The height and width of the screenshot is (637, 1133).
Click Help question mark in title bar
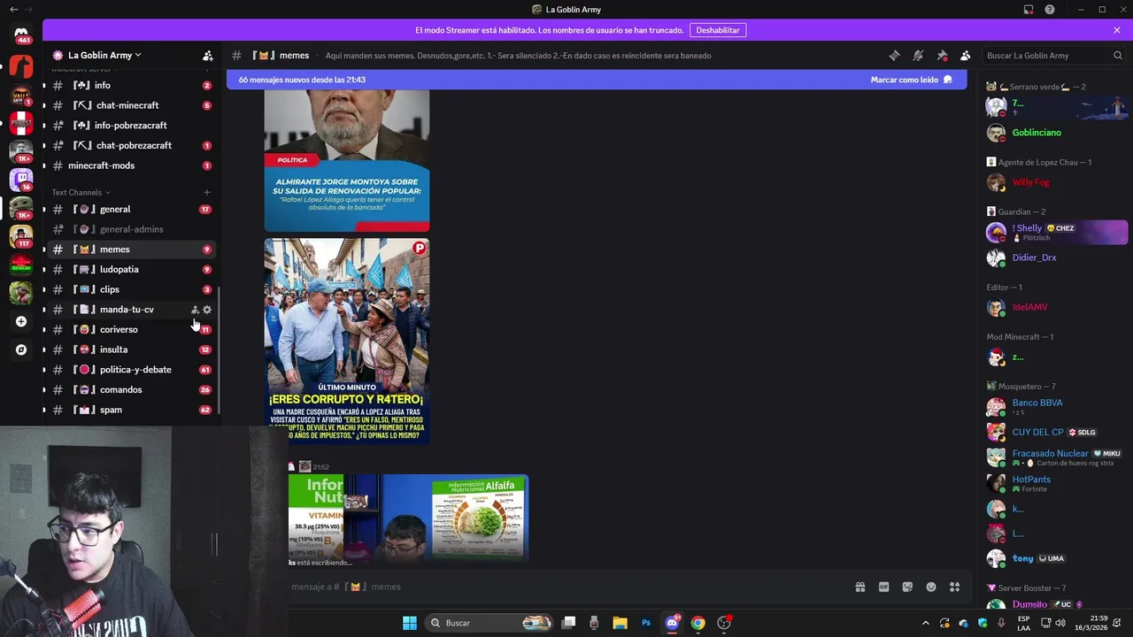pos(1050,10)
